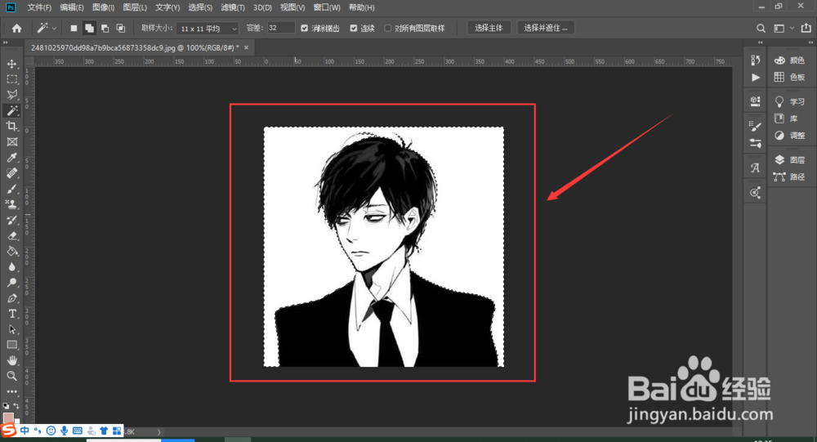Open the 图像(I) menu
Viewport: 817px width, 442px height.
click(103, 7)
